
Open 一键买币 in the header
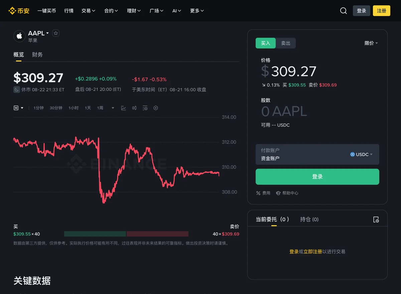pyautogui.click(x=47, y=11)
